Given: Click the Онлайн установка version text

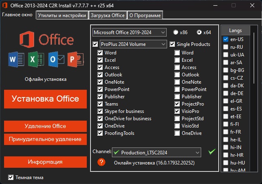Looking at the screenshot, I should [154, 163].
